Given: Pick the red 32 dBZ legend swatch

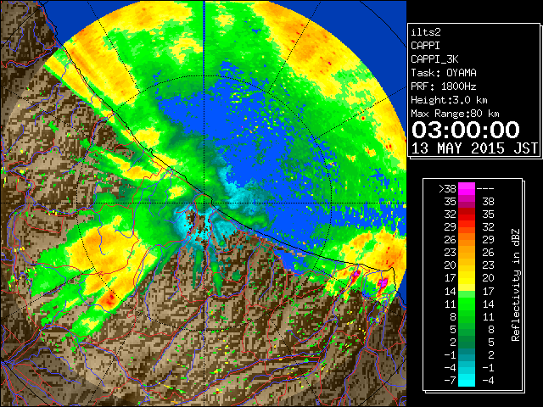Looking at the screenshot, I should tap(467, 215).
